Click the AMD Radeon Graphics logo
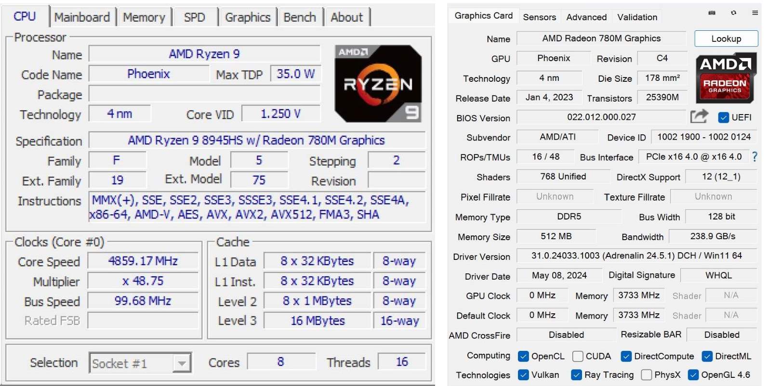Image resolution: width=768 pixels, height=386 pixels. (725, 78)
